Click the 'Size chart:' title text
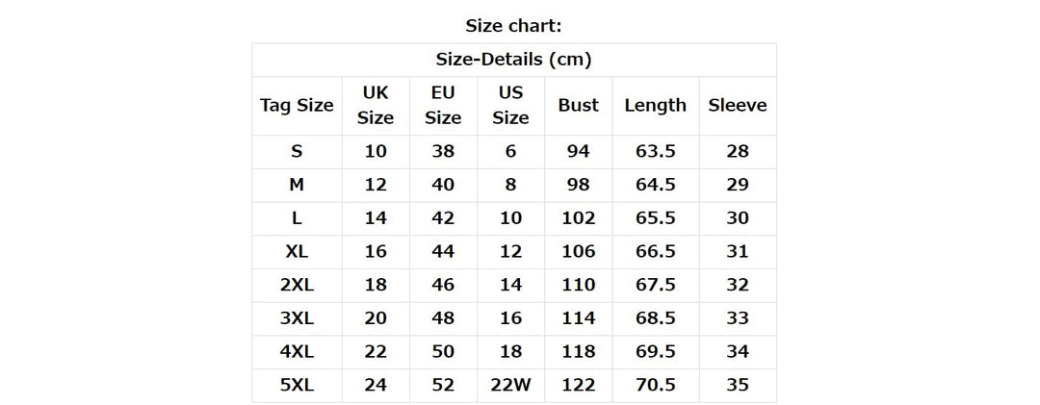The height and width of the screenshot is (405, 1040). tap(513, 25)
